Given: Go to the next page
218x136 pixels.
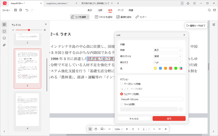Looking at the screenshot, I should [x=154, y=129].
